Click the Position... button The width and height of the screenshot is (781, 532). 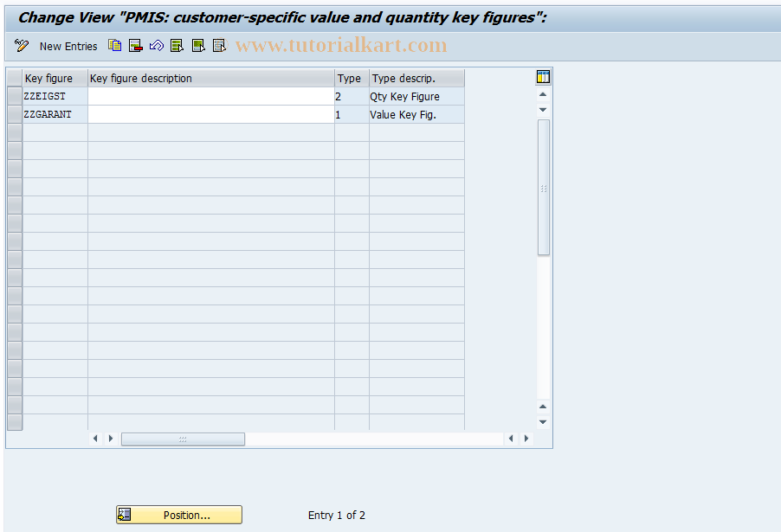[x=179, y=515]
